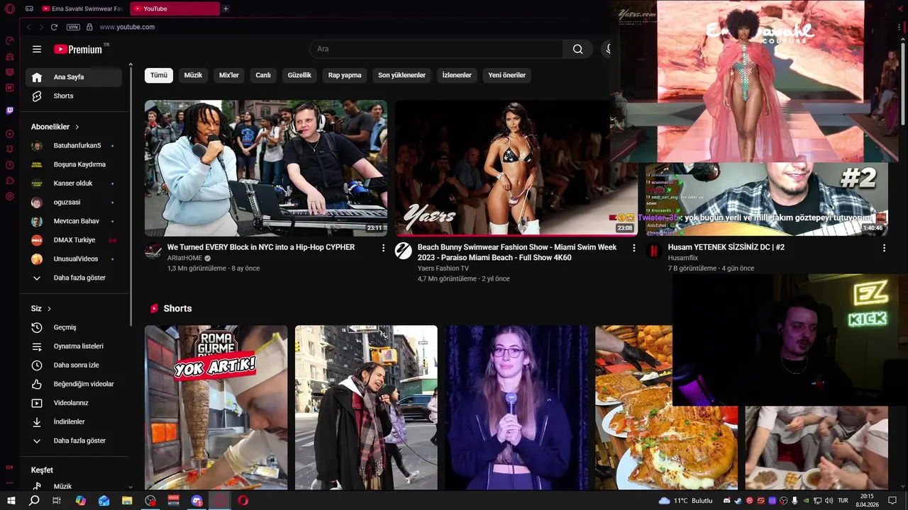Open oguzsasi channel subscription
The height and width of the screenshot is (510, 908).
point(74,202)
